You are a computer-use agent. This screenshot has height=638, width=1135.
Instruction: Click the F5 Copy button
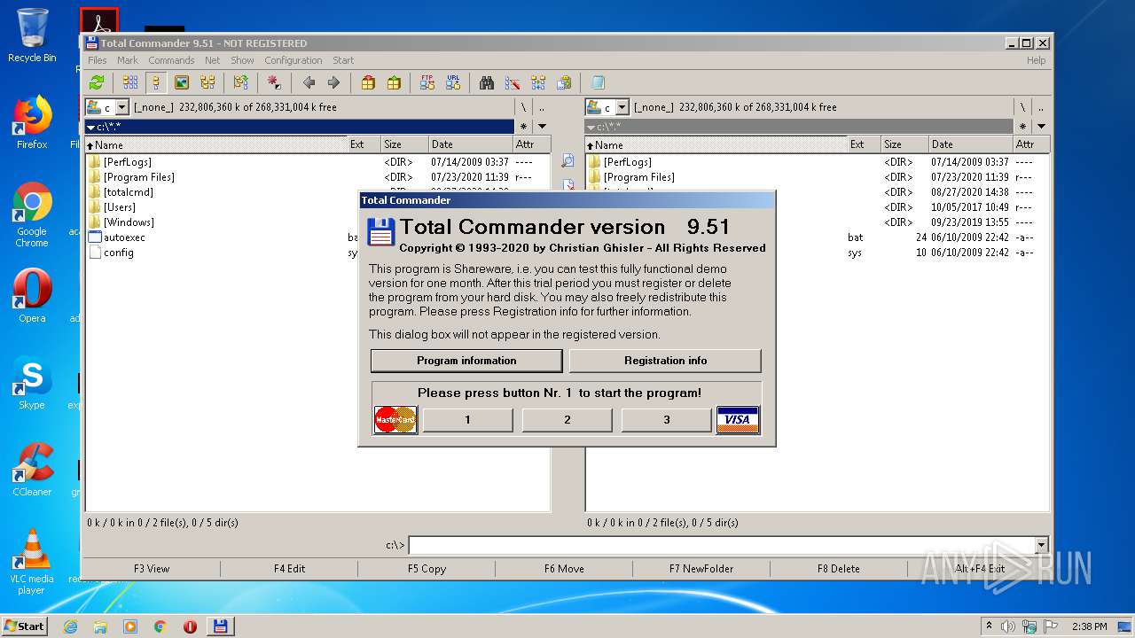[x=427, y=569]
